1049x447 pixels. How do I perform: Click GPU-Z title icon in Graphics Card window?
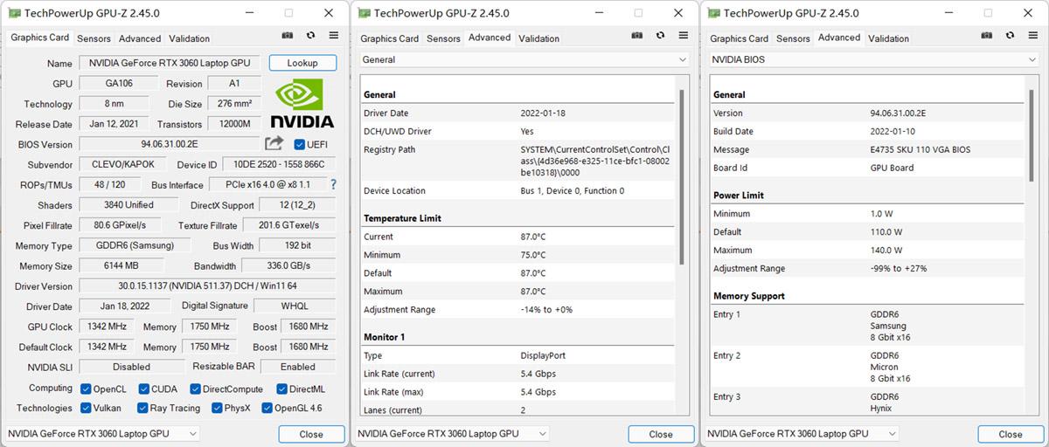pyautogui.click(x=14, y=13)
